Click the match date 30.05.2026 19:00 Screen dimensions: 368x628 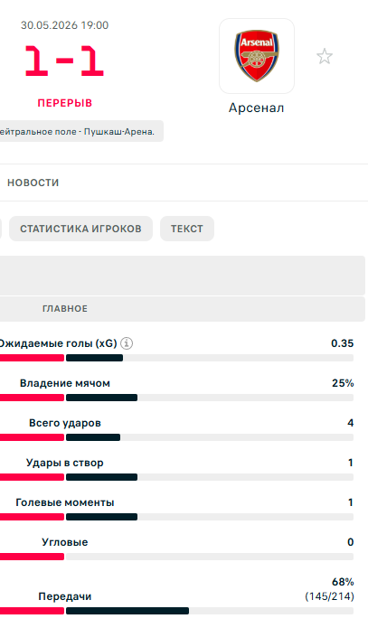point(64,25)
